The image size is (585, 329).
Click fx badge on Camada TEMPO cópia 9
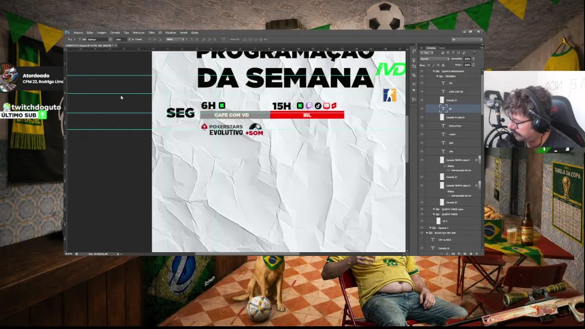coord(476,160)
